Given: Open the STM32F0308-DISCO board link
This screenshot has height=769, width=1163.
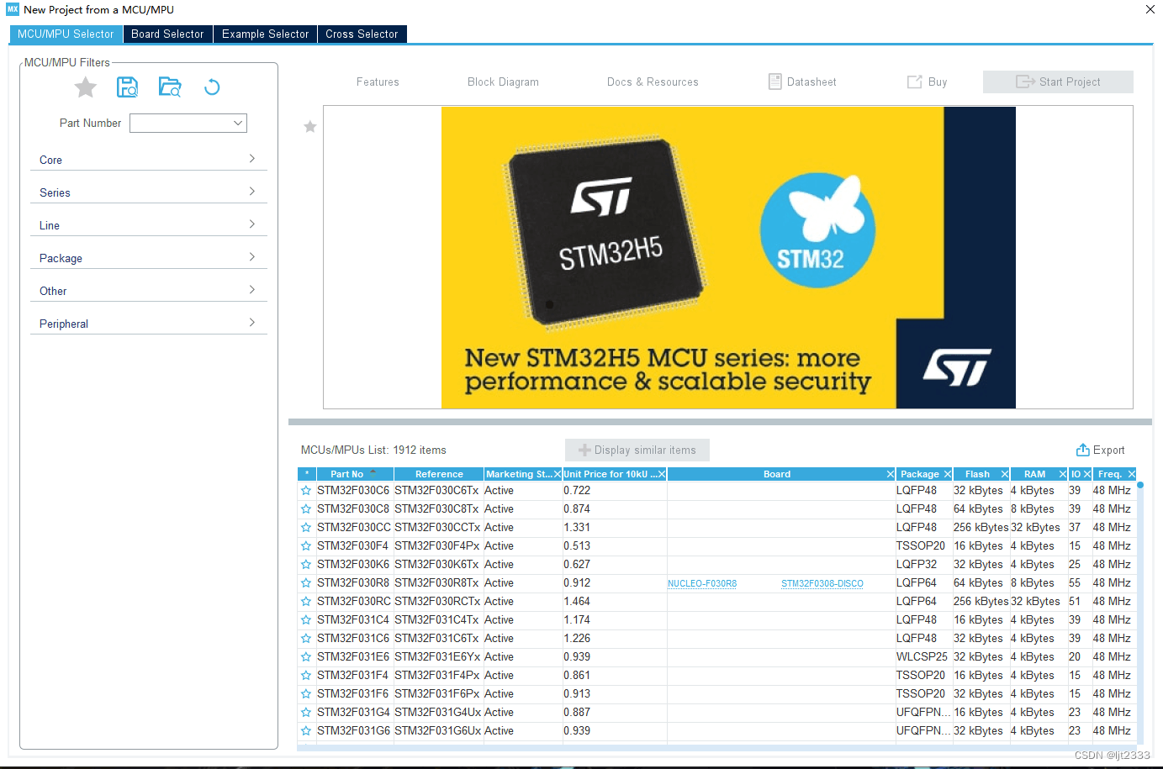Looking at the screenshot, I should [x=822, y=584].
